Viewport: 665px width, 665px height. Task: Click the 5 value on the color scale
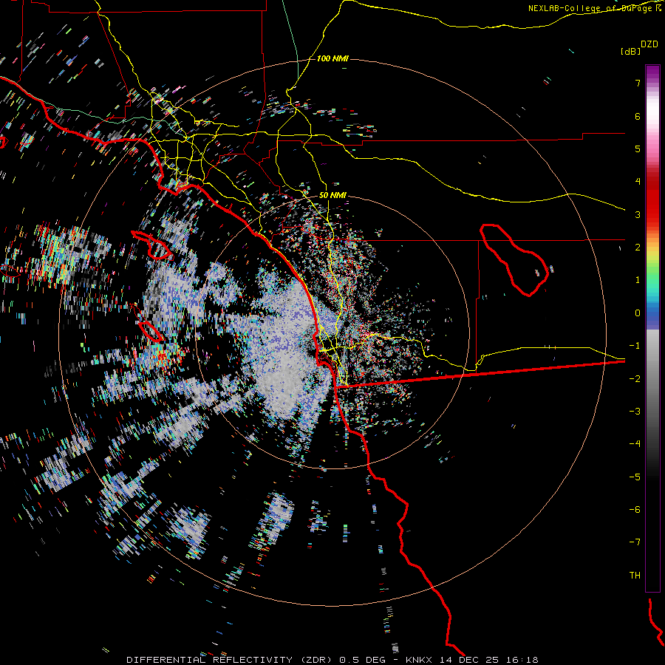[x=638, y=149]
